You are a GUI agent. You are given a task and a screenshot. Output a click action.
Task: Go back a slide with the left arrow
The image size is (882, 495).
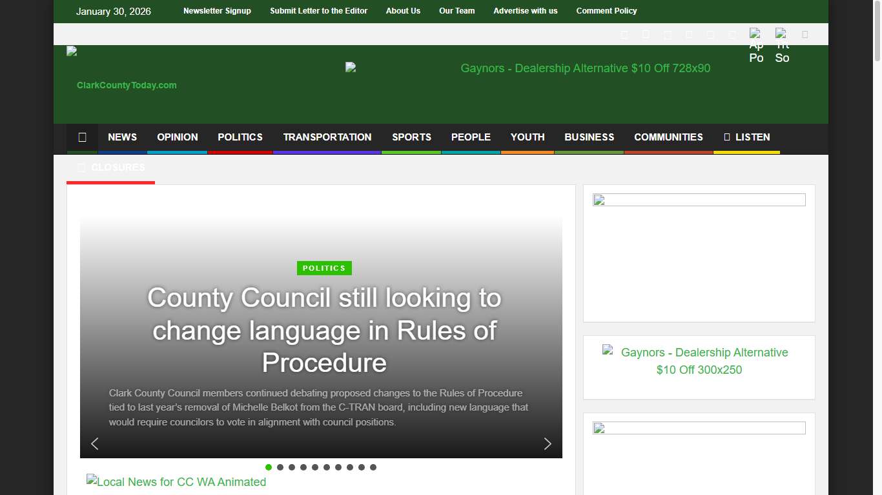pyautogui.click(x=94, y=444)
